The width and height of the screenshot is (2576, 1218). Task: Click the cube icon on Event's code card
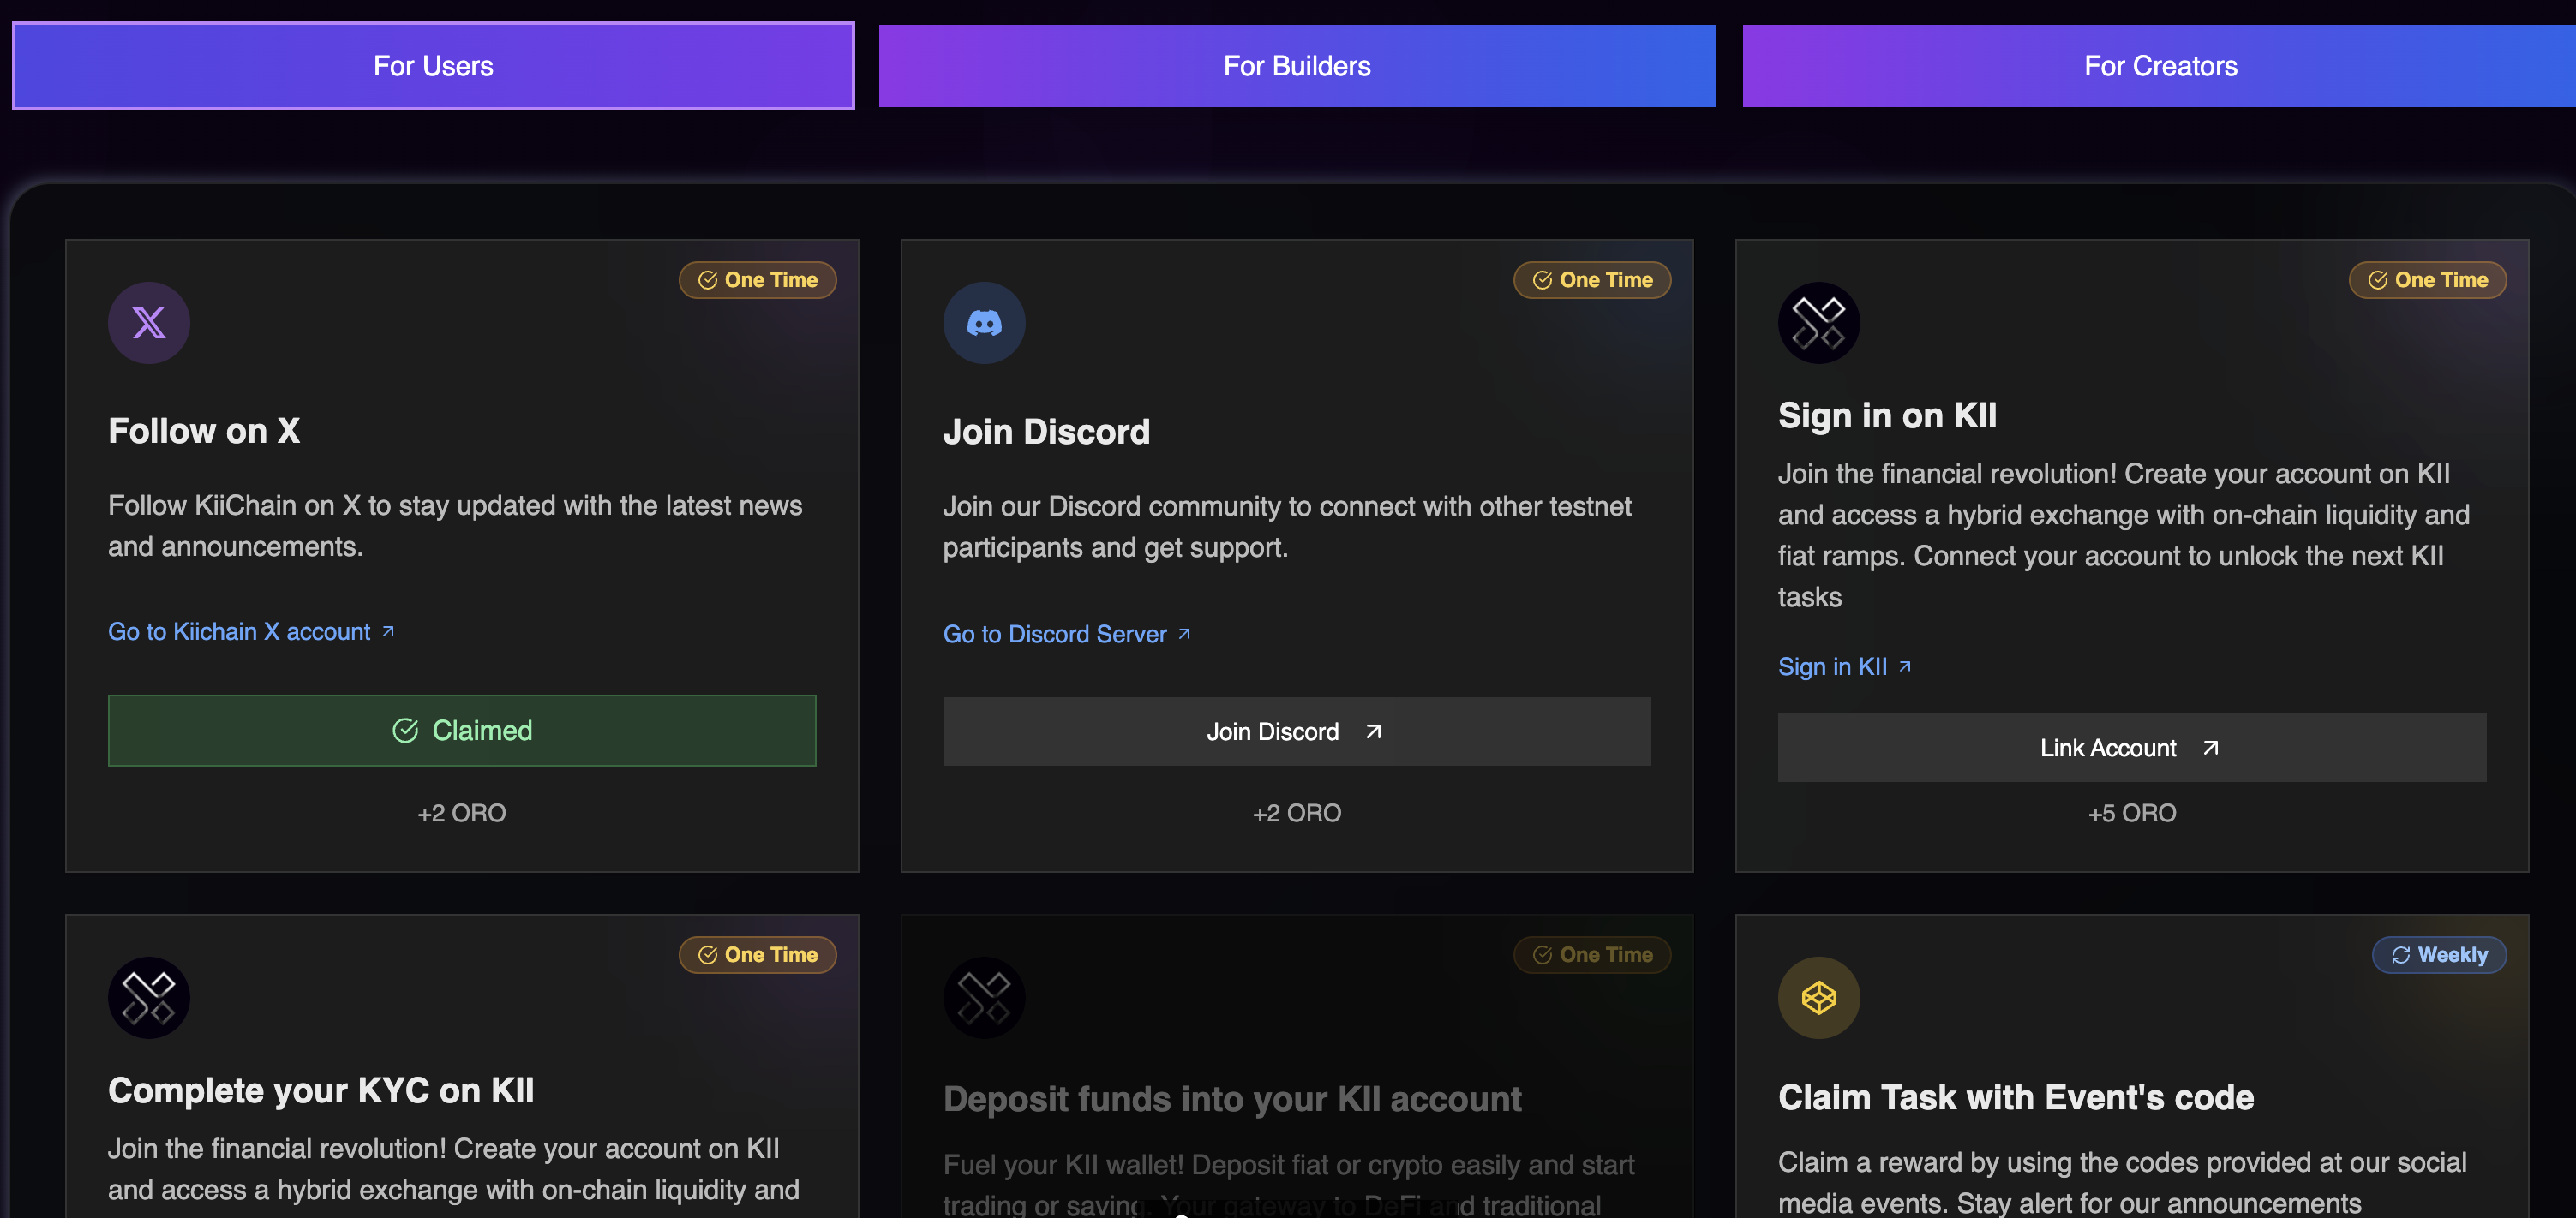coord(1818,997)
